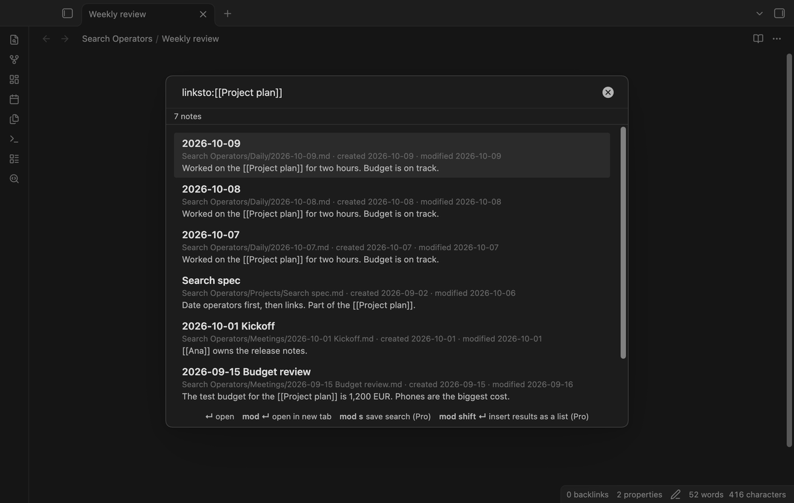Screen dimensions: 794x503
Task: Navigate forward with right arrow
Action: pyautogui.click(x=65, y=38)
